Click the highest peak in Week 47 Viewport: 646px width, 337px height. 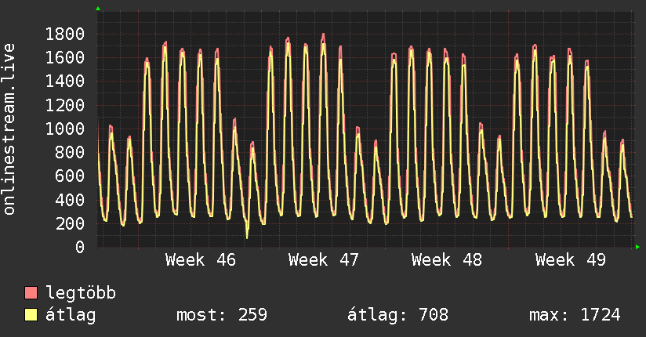click(x=324, y=35)
